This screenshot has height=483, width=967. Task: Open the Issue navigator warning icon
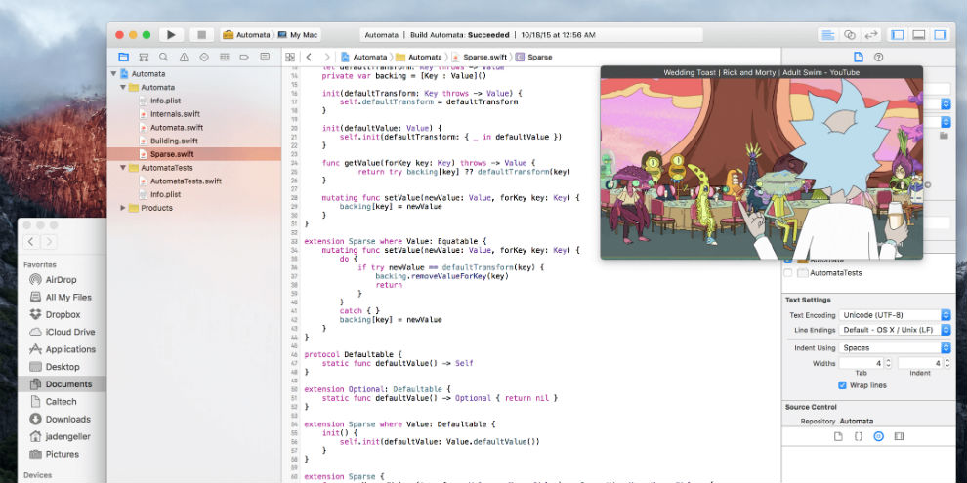pos(184,57)
